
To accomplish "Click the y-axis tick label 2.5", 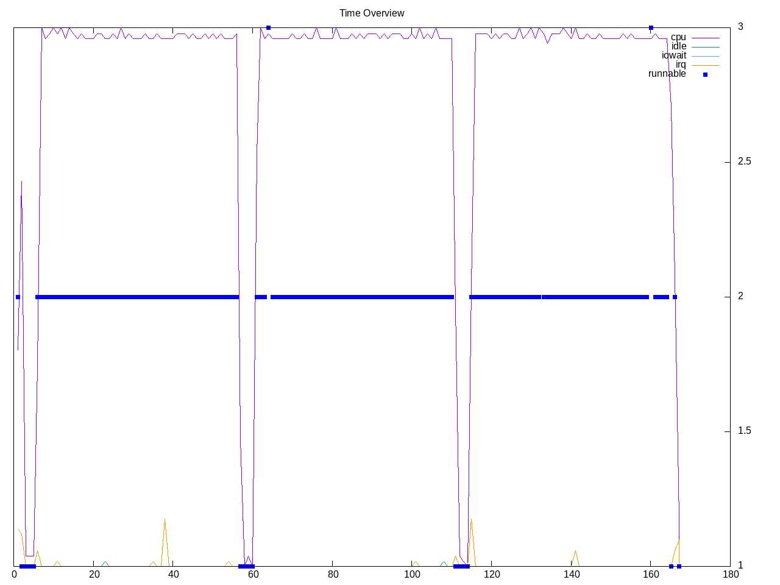I will tap(744, 161).
